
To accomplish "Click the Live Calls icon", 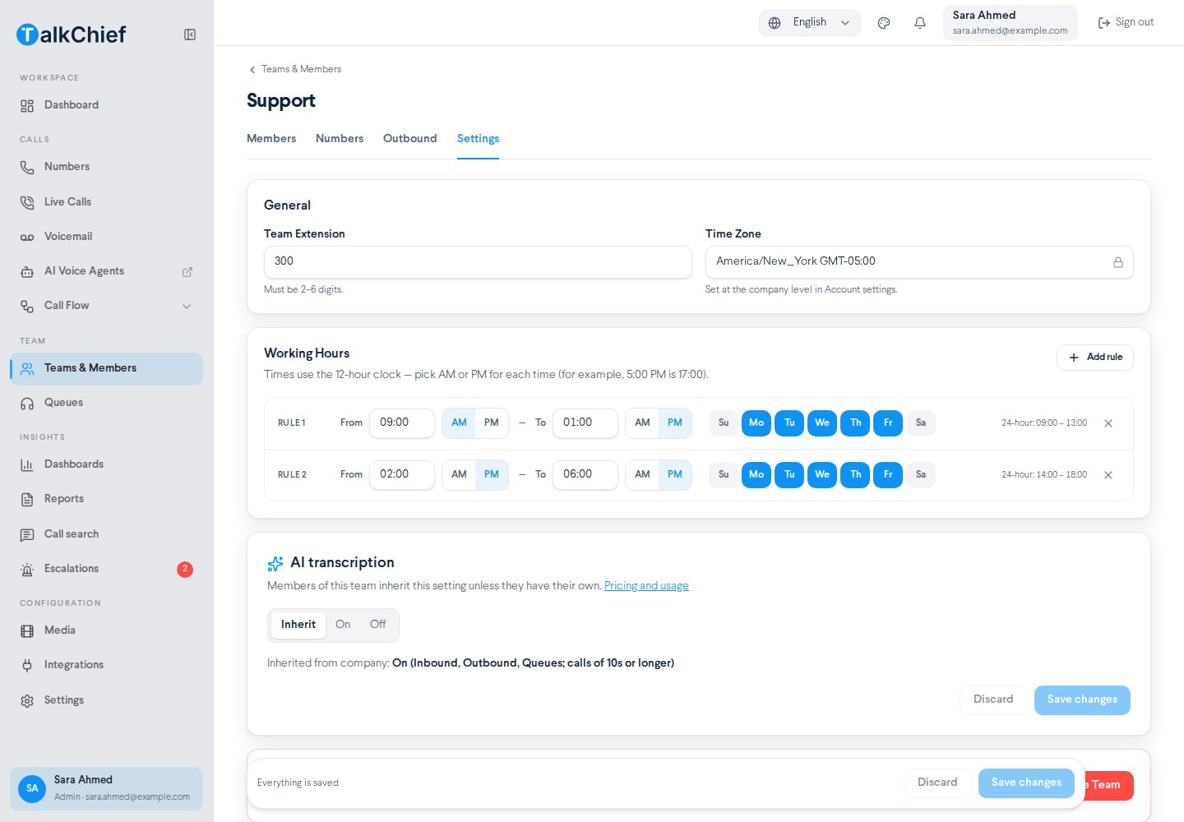I will tap(27, 202).
